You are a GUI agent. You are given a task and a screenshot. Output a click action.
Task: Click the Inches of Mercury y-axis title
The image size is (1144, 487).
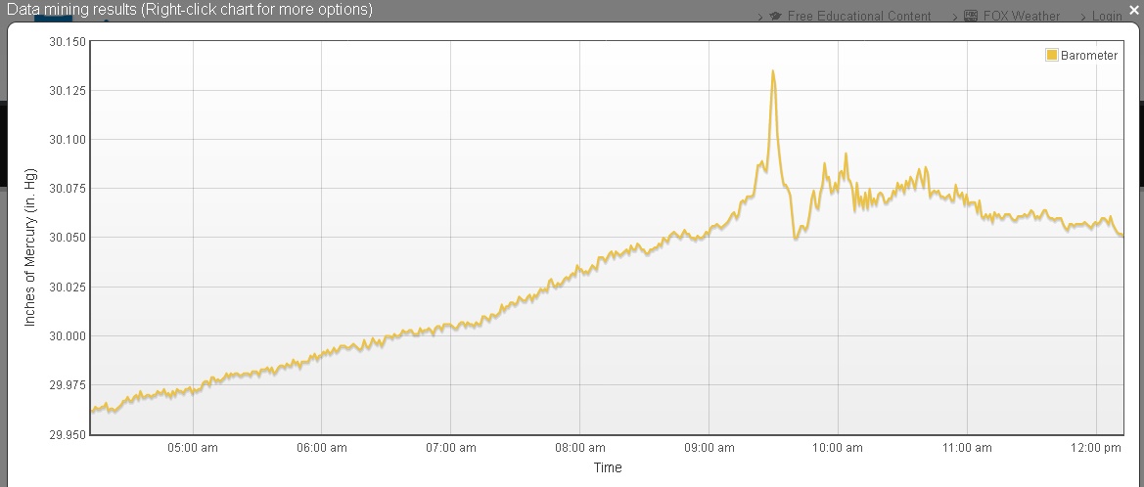pos(30,247)
